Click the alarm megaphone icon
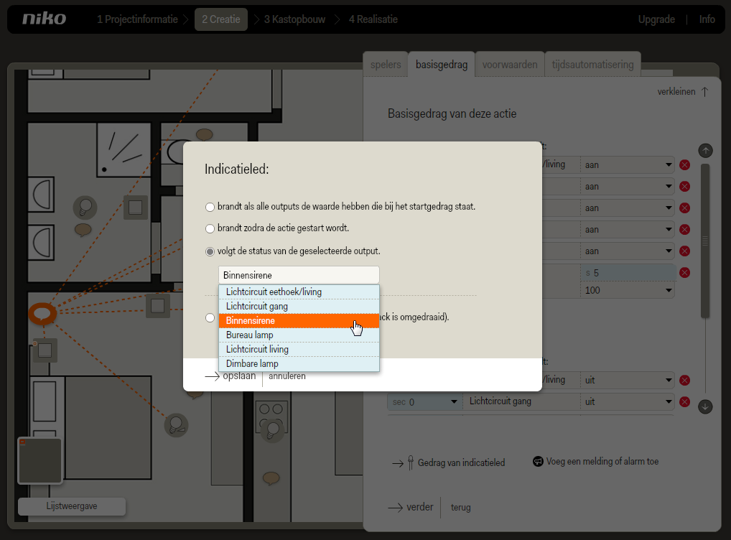Screen dimensions: 731x540 point(538,462)
